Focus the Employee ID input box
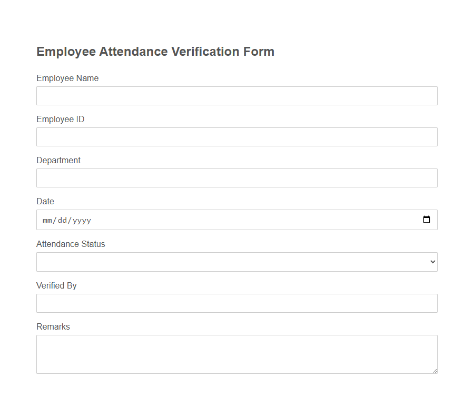The width and height of the screenshot is (474, 417). (236, 136)
